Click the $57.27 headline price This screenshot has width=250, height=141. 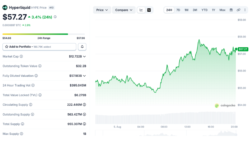15,17
